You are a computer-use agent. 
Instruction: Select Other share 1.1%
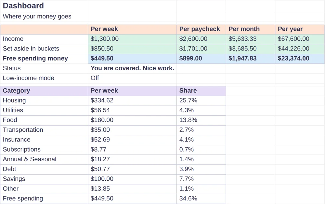pos(201,189)
